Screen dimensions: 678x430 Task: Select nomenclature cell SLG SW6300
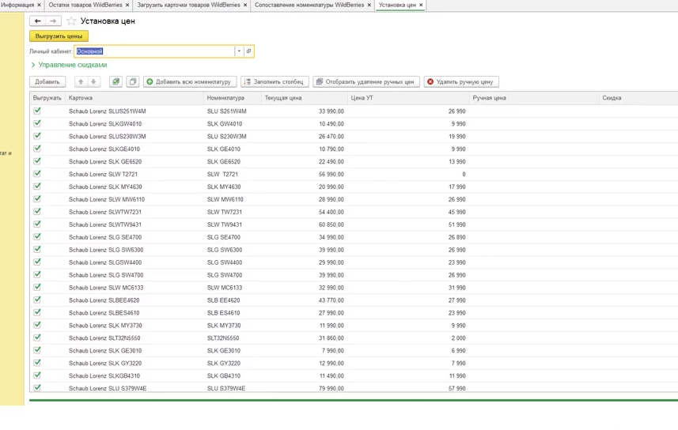click(225, 250)
